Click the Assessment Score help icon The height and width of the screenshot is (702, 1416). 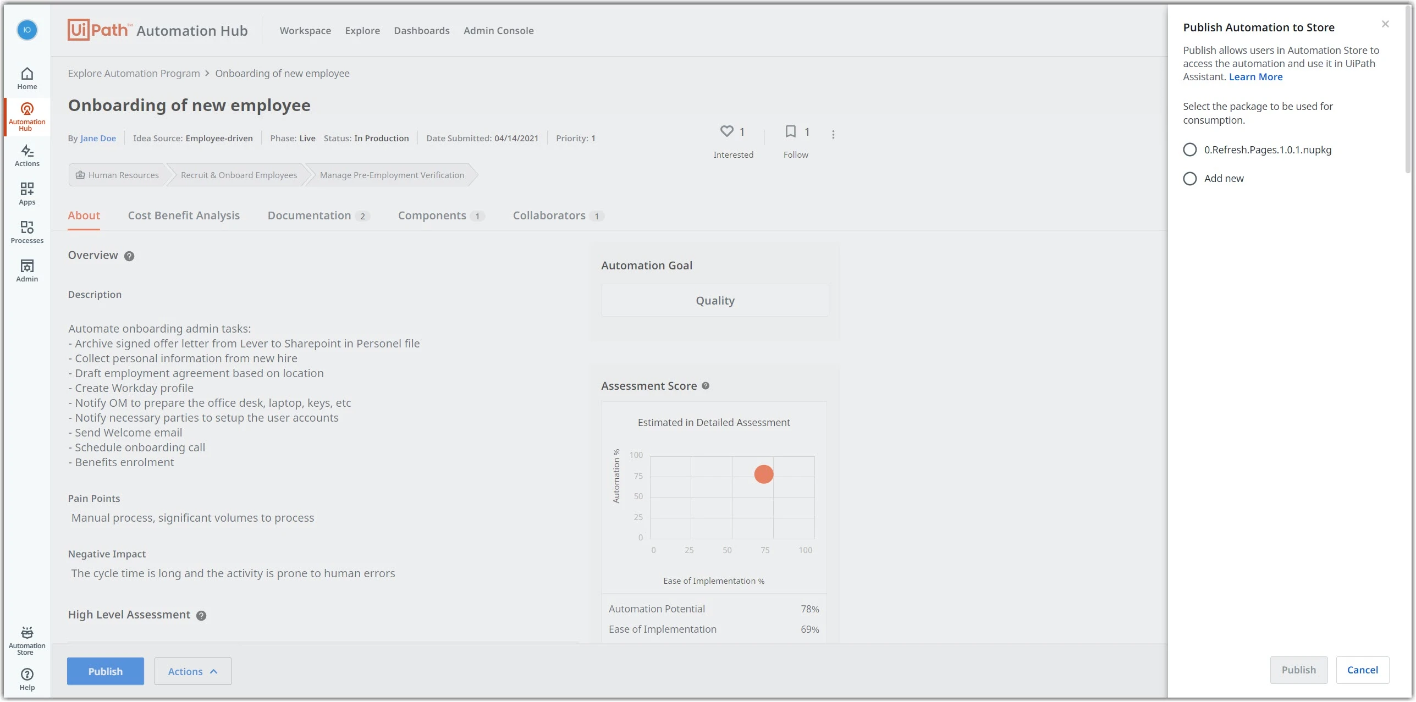(x=706, y=386)
